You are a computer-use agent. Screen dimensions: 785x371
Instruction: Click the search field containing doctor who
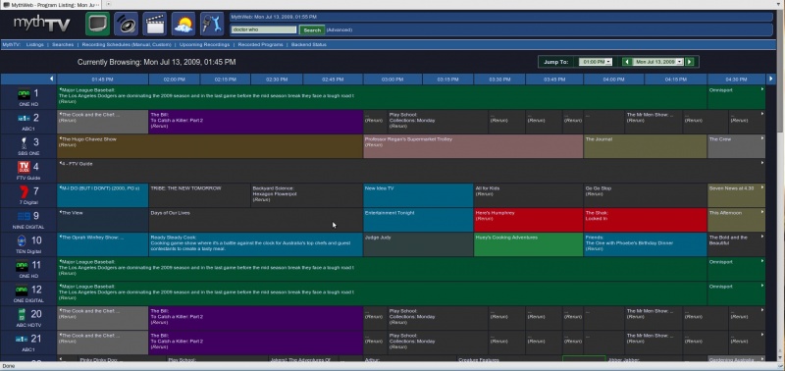tap(264, 29)
